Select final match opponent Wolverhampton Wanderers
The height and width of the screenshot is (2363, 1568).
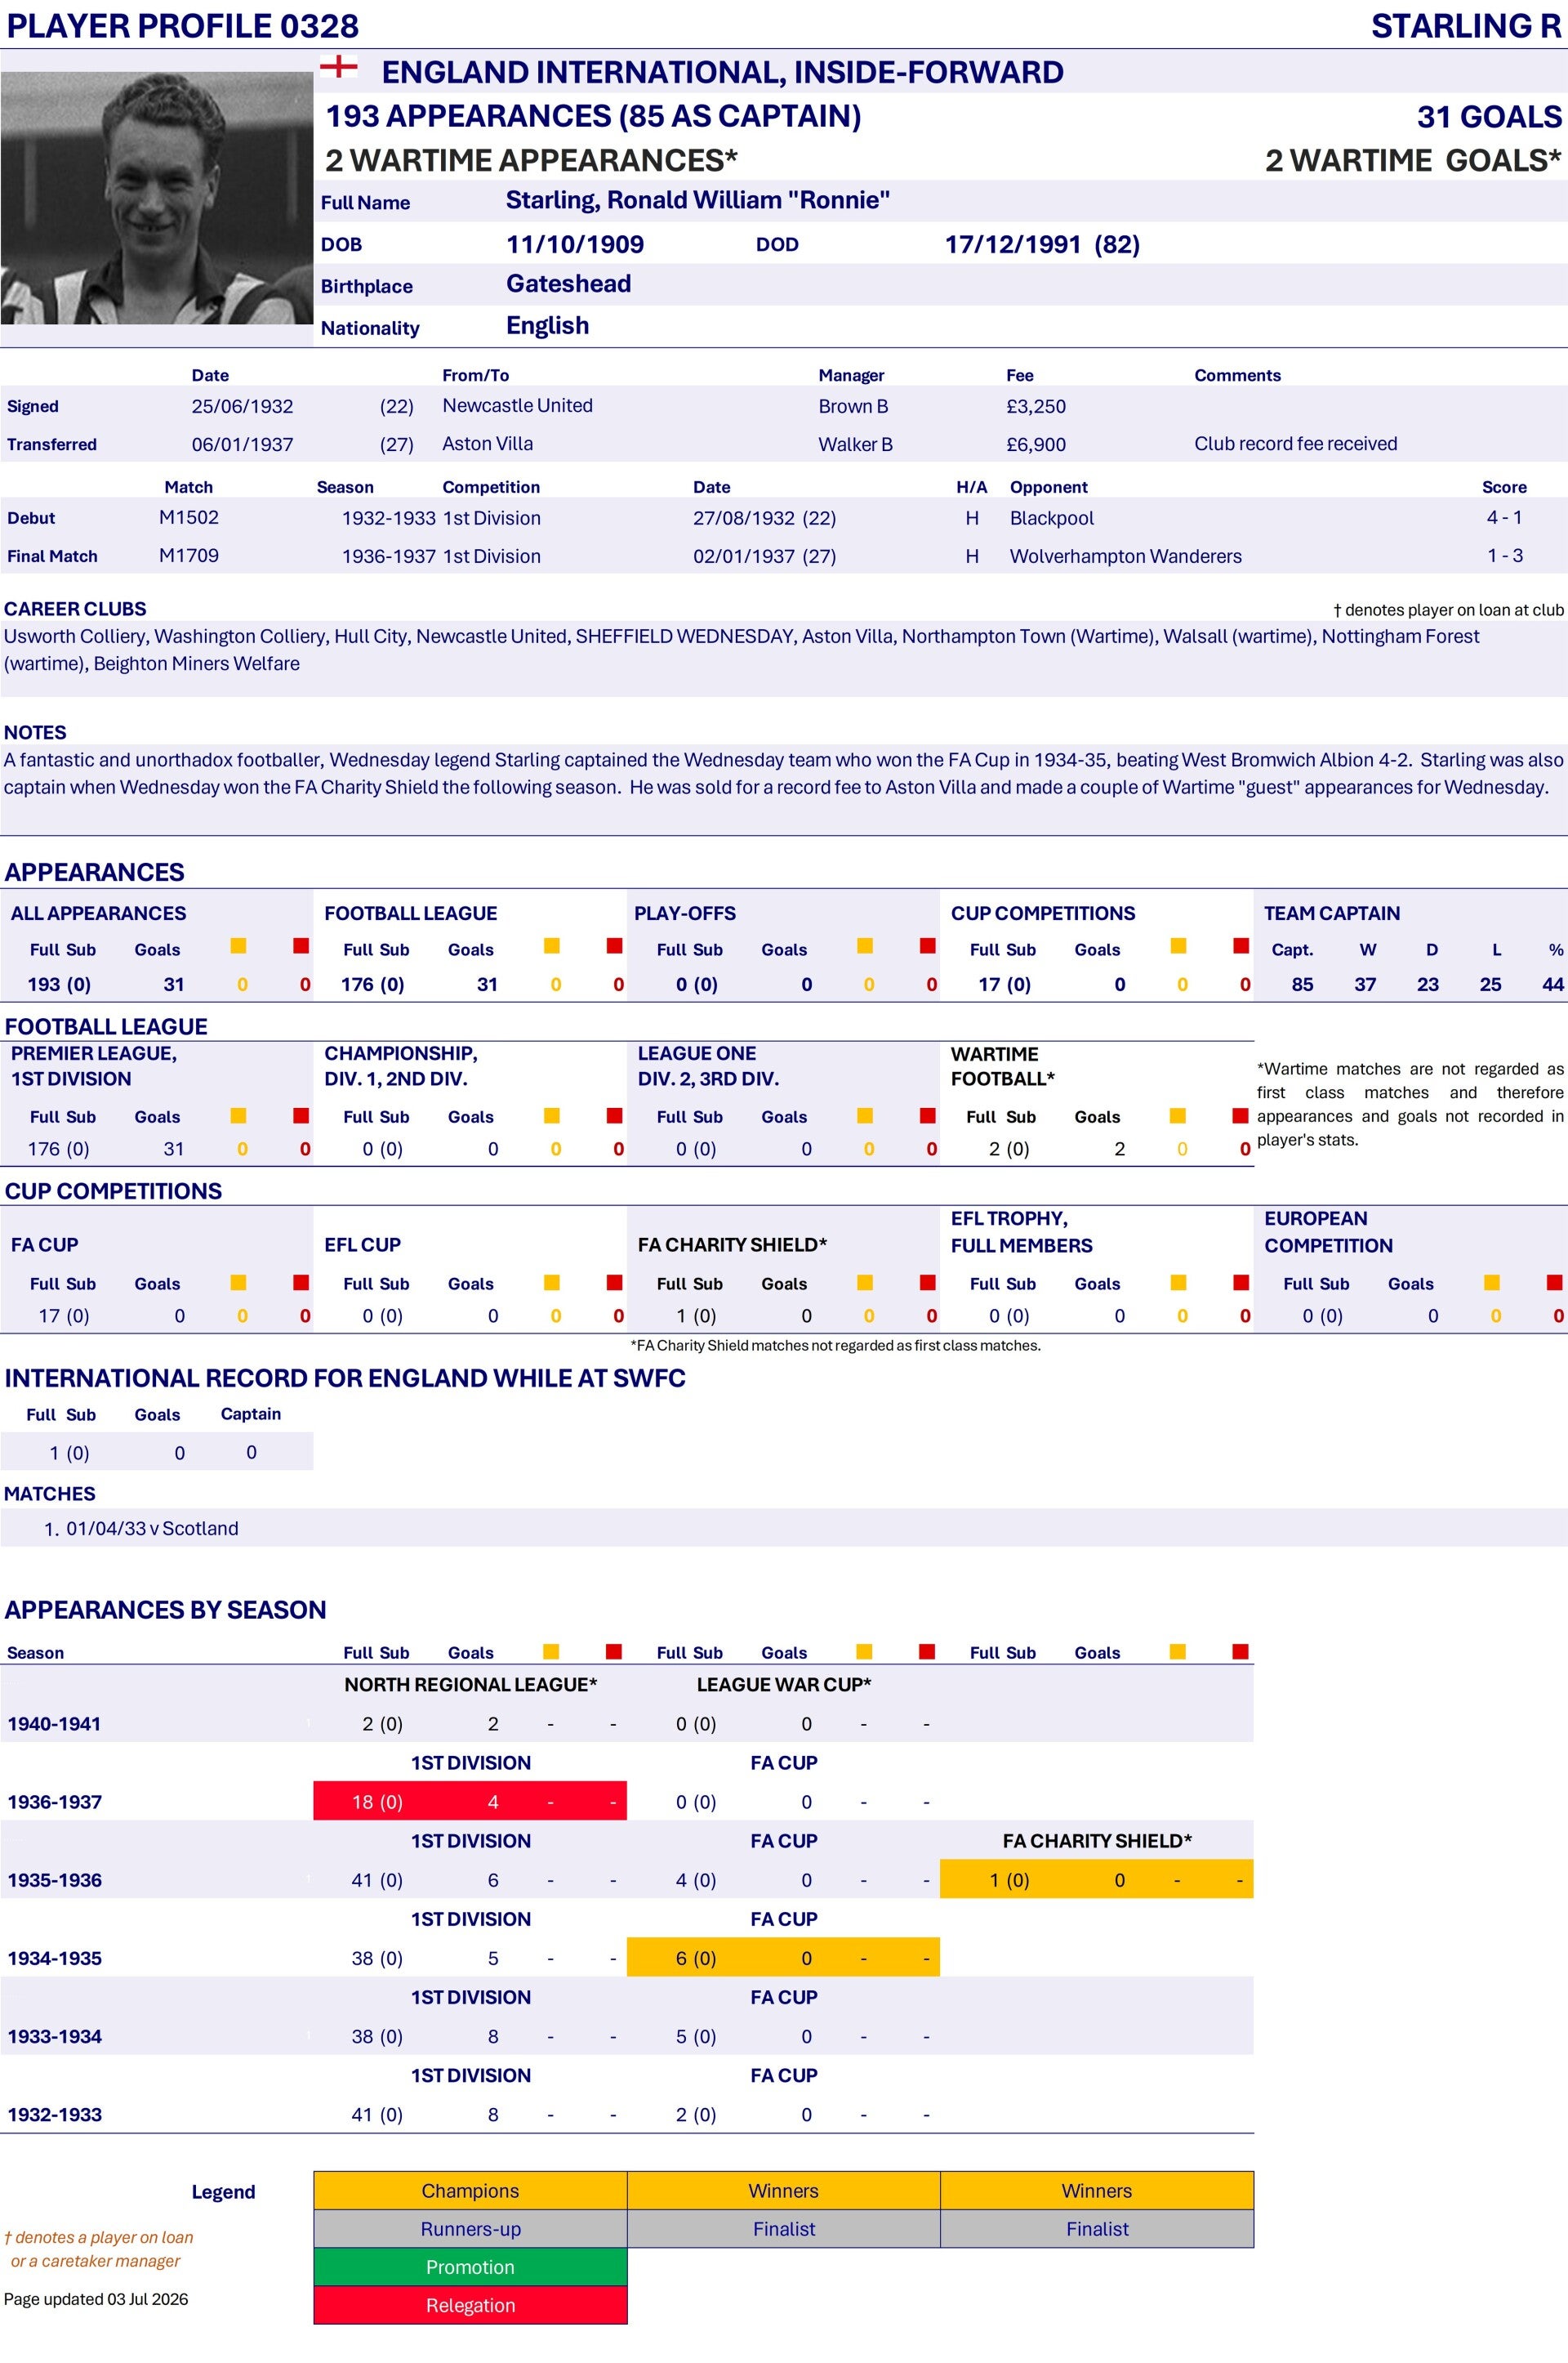coord(1126,556)
